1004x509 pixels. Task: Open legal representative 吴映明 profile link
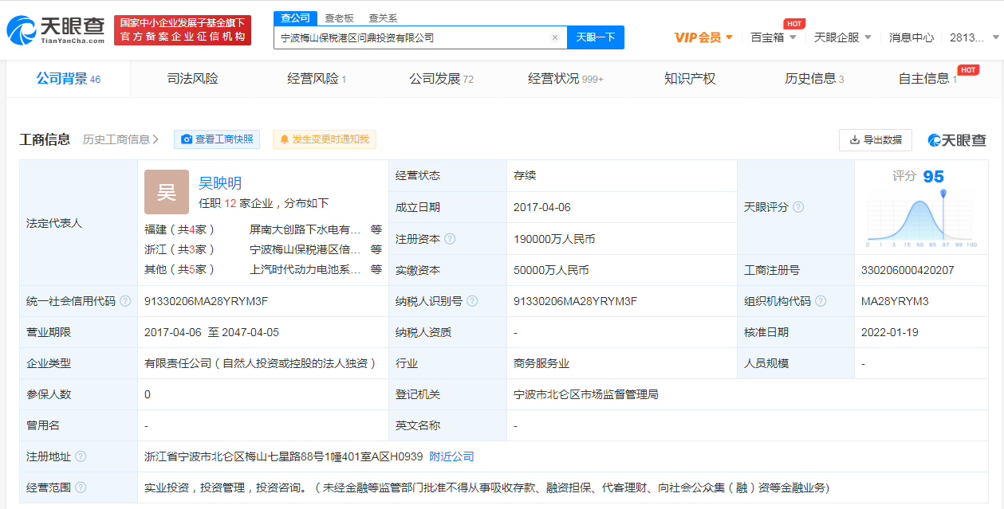click(x=220, y=183)
